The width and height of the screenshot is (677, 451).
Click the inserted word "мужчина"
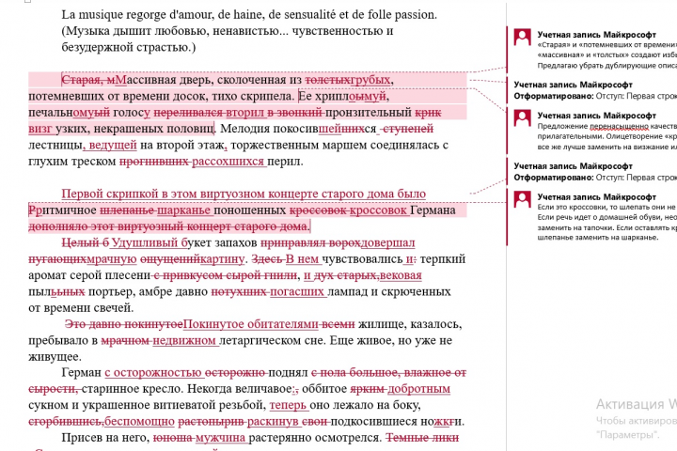click(221, 437)
